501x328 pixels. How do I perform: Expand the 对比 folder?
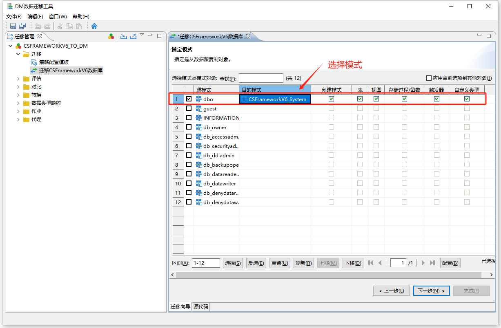point(18,87)
